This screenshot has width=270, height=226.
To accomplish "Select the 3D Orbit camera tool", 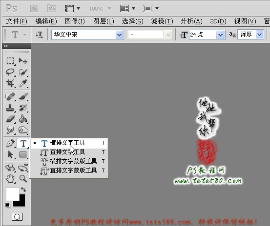I will pyautogui.click(x=23, y=168).
